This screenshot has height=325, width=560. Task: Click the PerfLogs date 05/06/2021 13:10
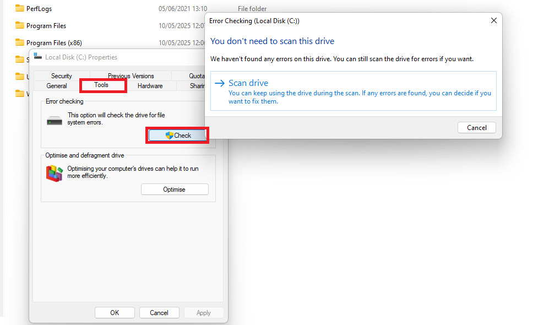(x=182, y=9)
